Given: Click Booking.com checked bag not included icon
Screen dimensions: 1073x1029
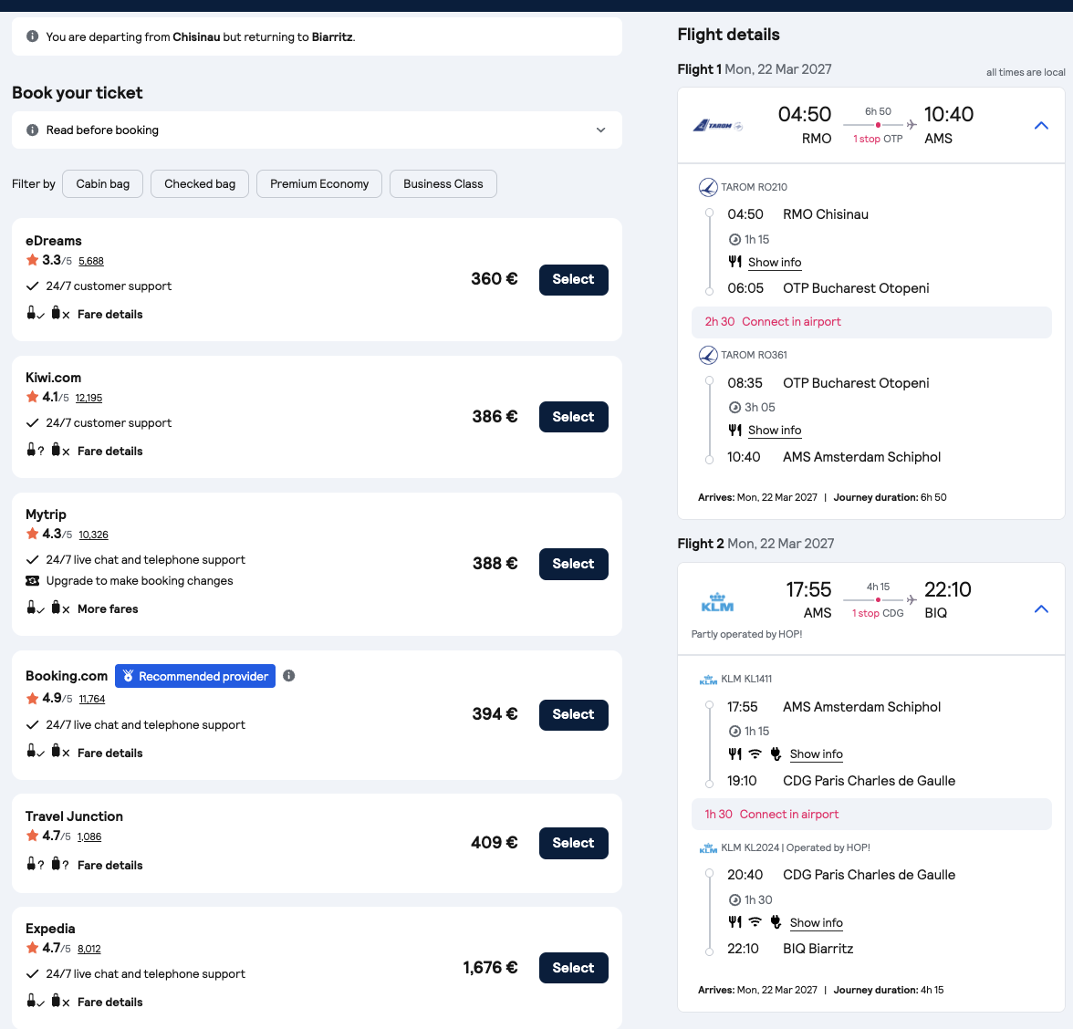Looking at the screenshot, I should (x=60, y=752).
